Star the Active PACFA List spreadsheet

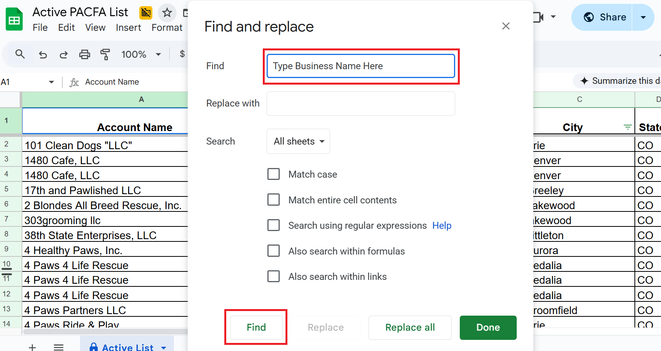(x=167, y=12)
